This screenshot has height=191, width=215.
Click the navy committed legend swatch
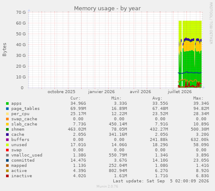(x=7, y=160)
